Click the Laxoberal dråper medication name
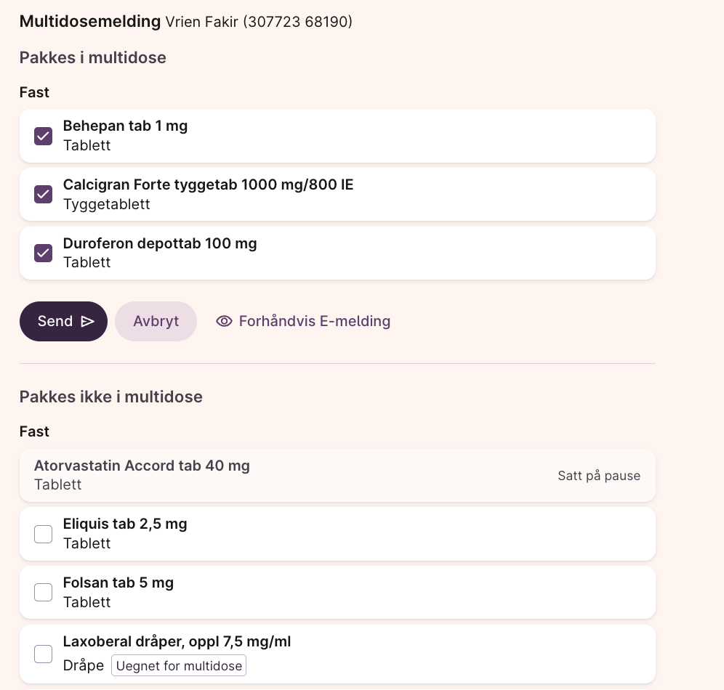The image size is (724, 690). point(177,641)
